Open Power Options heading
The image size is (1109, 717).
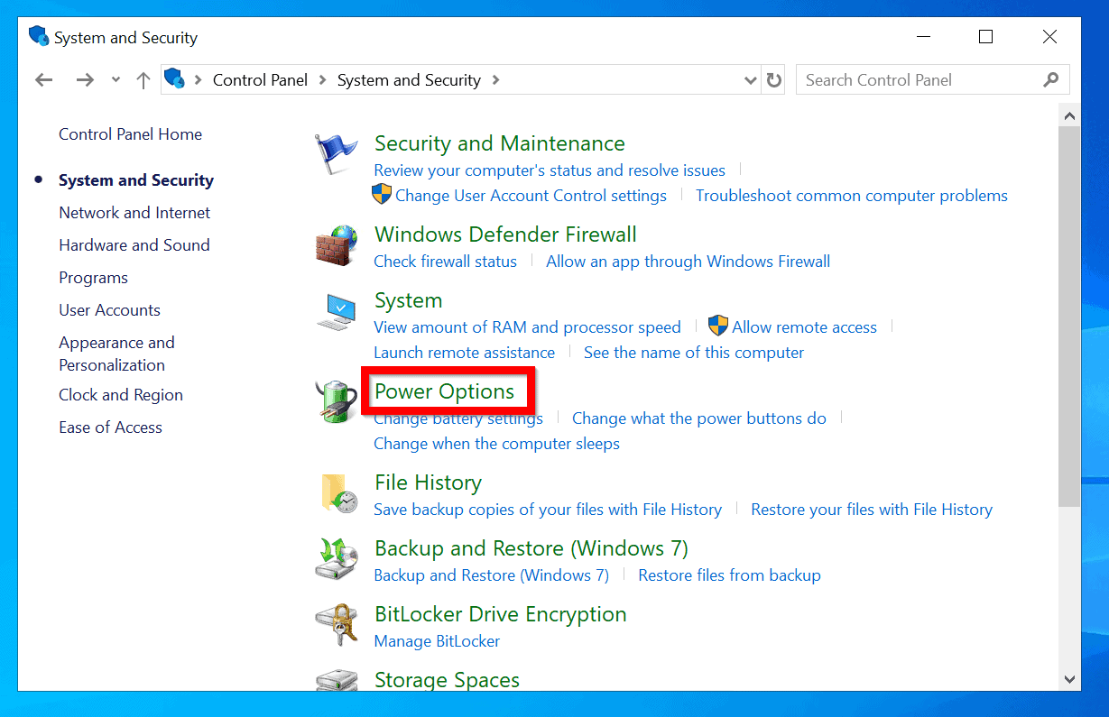pos(445,391)
